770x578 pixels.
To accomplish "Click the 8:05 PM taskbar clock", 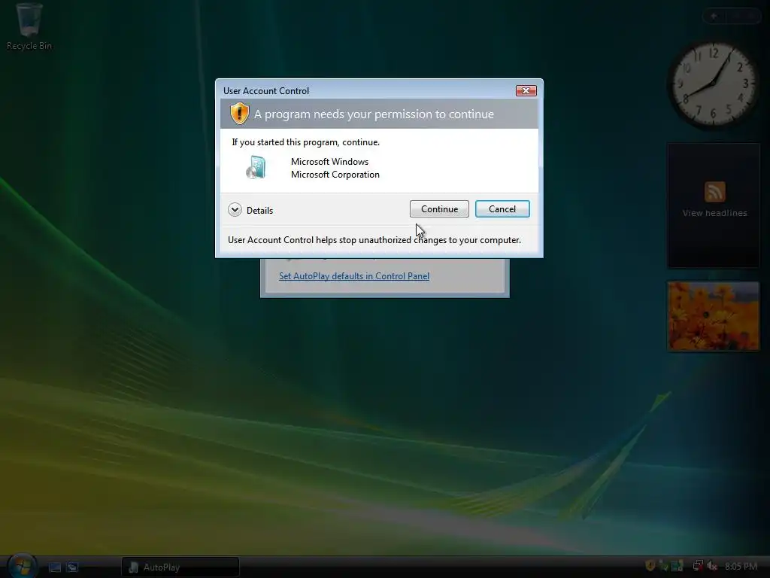I will point(741,567).
